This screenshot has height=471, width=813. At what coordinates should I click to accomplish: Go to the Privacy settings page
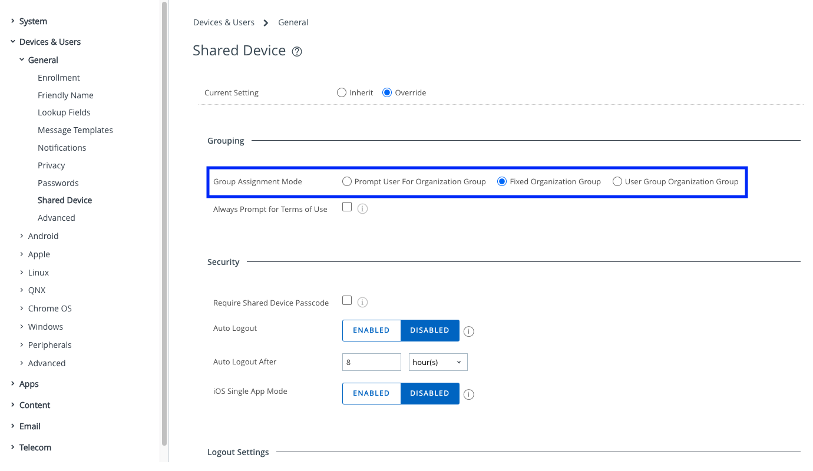(x=51, y=165)
